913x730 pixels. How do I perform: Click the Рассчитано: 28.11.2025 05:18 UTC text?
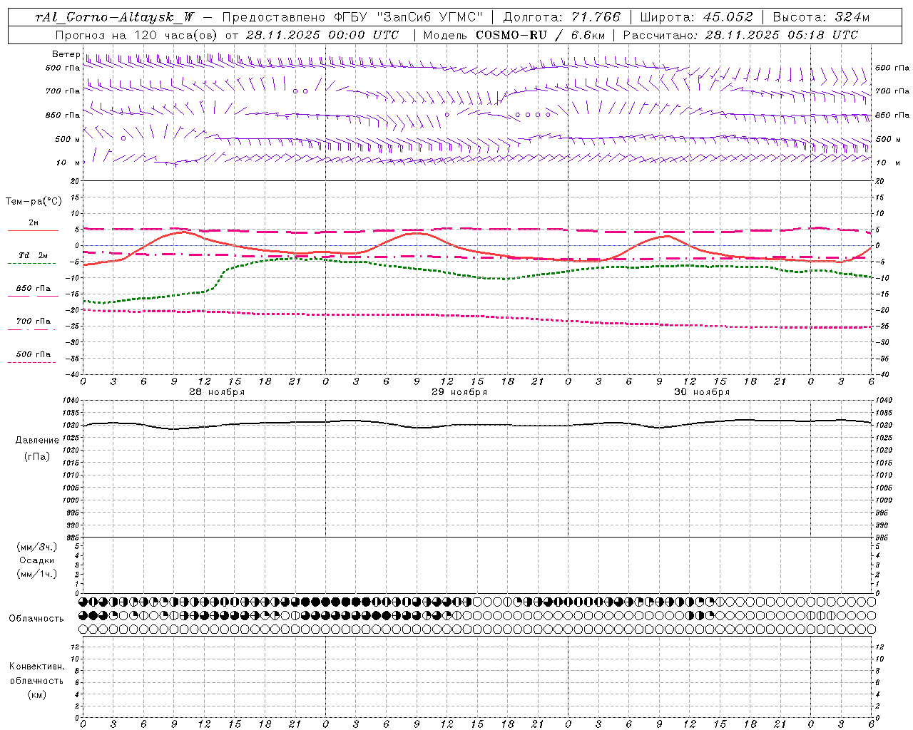coord(740,35)
